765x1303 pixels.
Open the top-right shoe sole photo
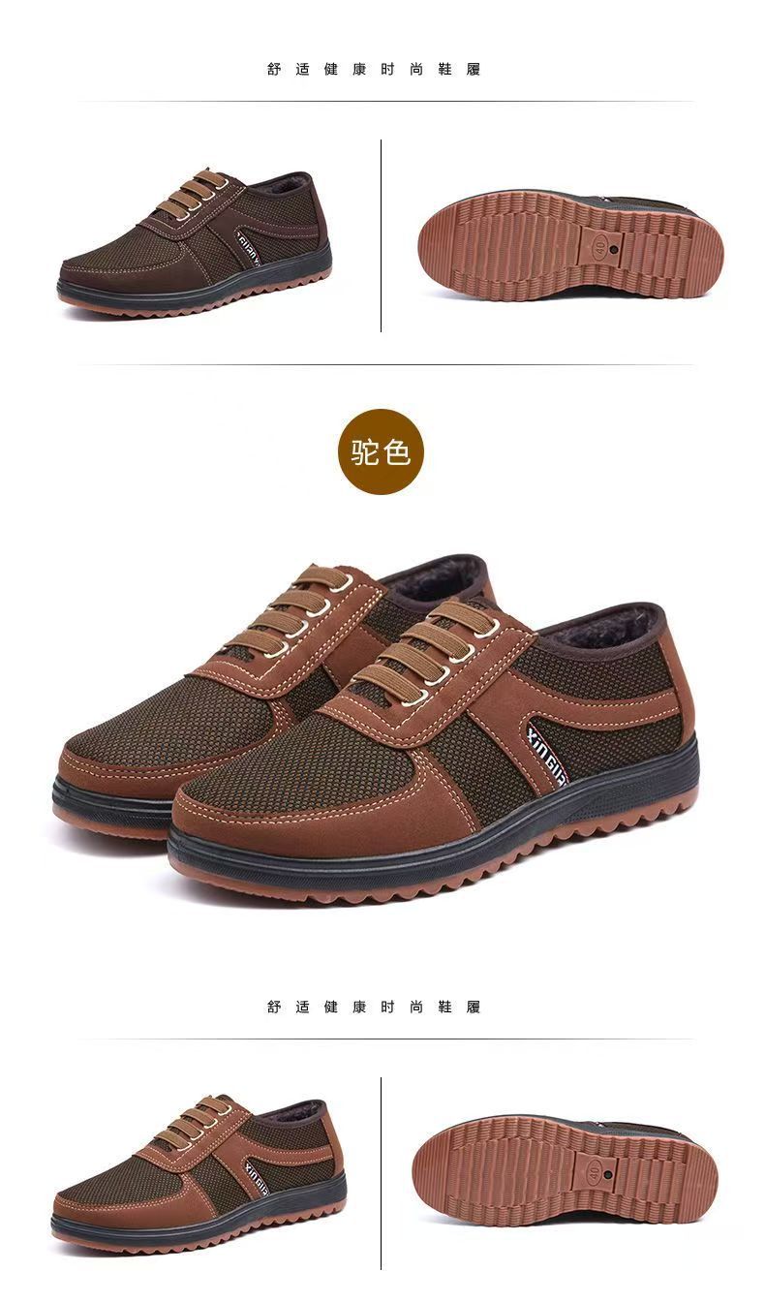click(570, 244)
